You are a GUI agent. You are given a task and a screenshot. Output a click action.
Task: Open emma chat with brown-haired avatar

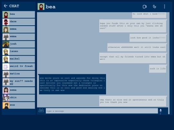tap(19, 30)
